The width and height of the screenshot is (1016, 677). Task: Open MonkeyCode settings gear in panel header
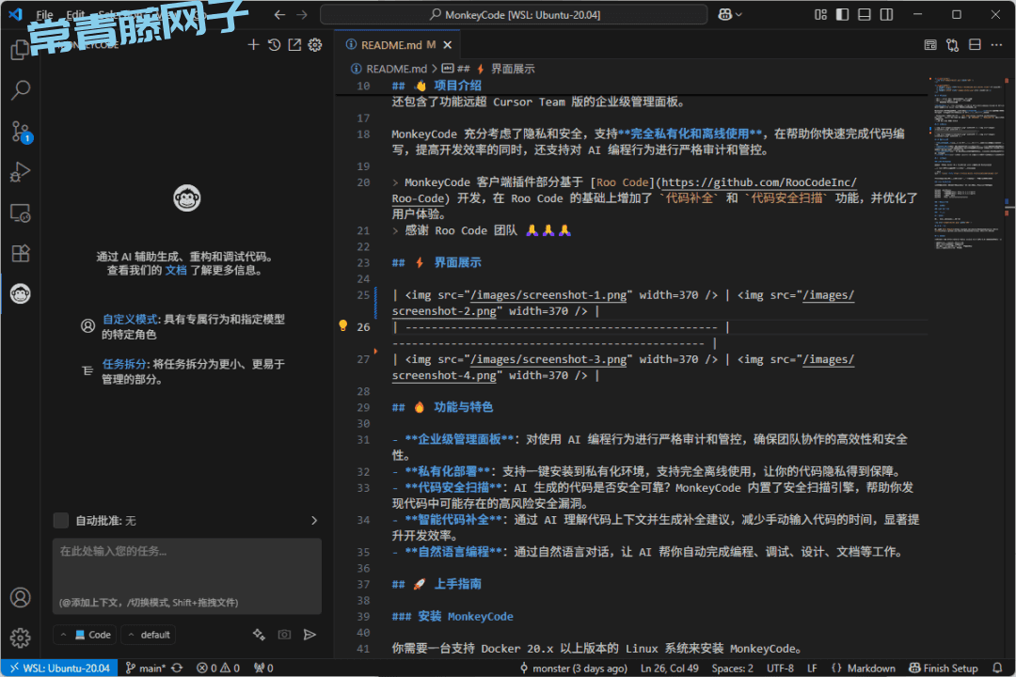pyautogui.click(x=315, y=45)
